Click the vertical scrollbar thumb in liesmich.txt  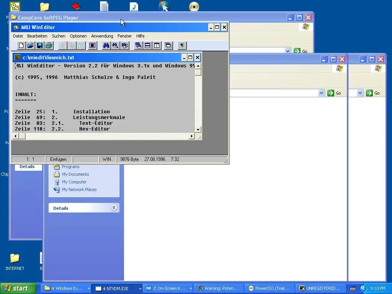tap(198, 72)
